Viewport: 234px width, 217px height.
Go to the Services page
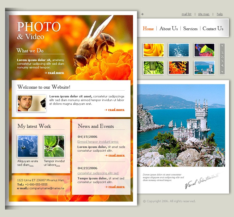190,29
